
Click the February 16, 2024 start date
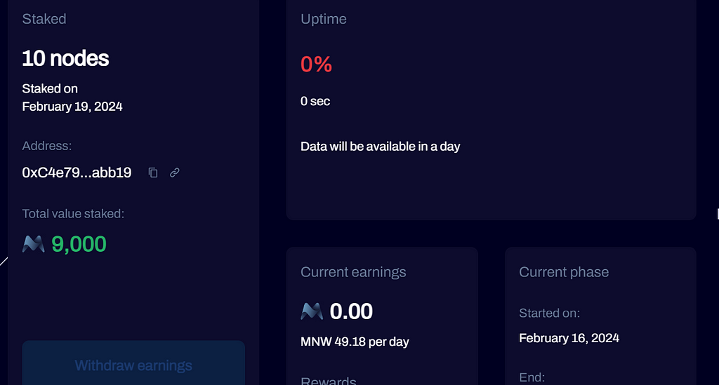click(x=569, y=338)
